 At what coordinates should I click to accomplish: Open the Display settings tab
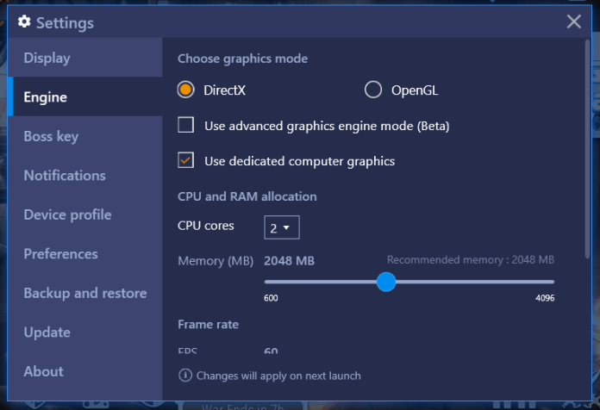point(47,58)
